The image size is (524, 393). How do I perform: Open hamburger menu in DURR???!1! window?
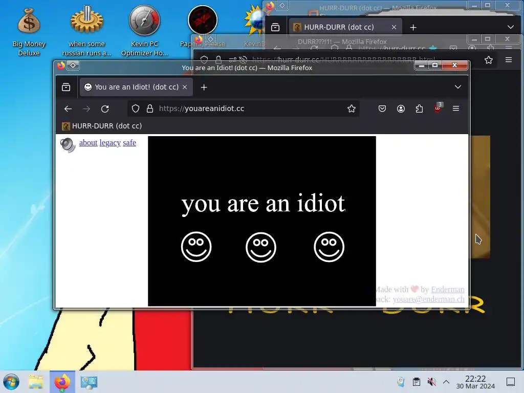(509, 60)
